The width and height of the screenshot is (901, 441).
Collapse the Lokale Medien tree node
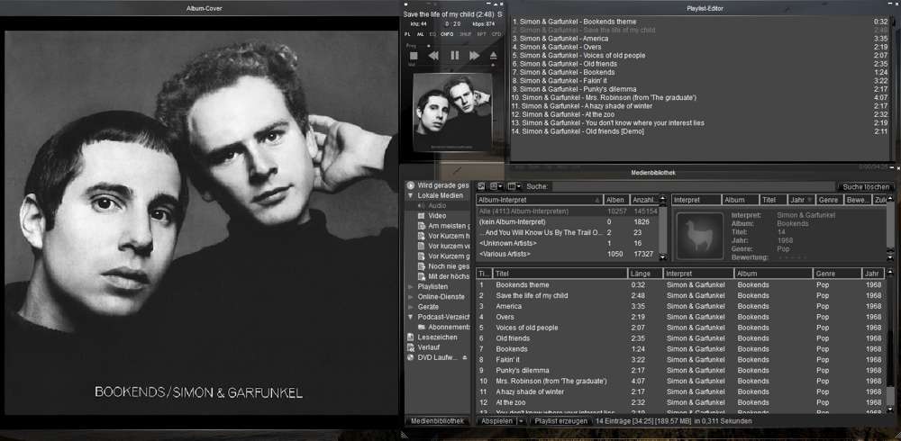[411, 195]
